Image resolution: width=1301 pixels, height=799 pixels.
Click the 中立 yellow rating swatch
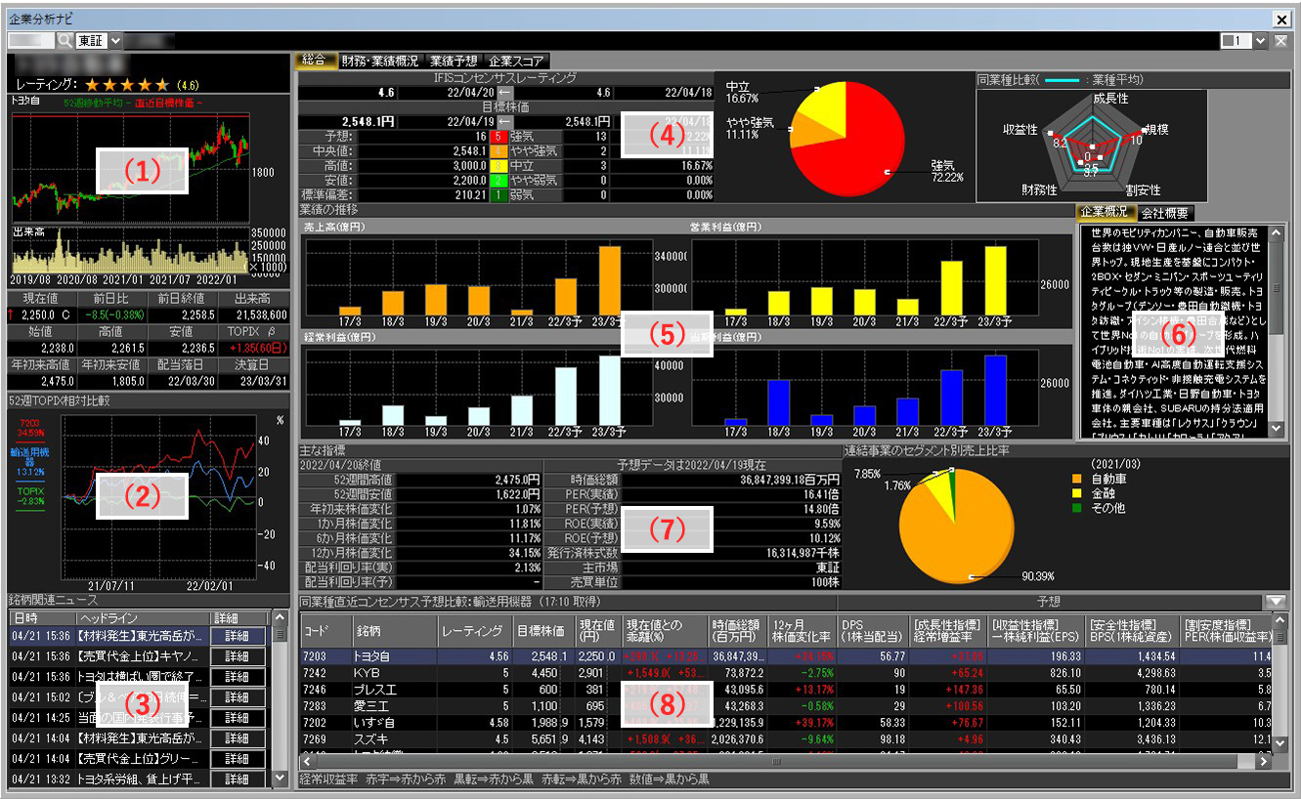[498, 166]
